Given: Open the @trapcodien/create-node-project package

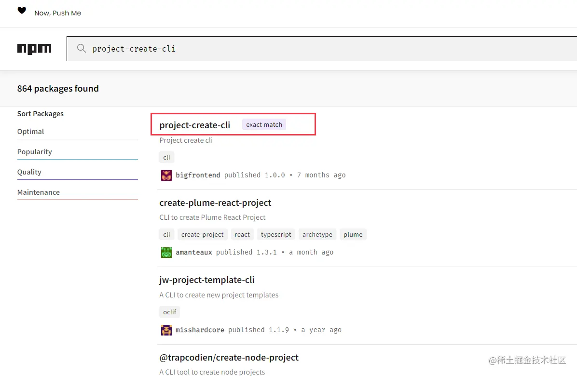Looking at the screenshot, I should (x=229, y=358).
